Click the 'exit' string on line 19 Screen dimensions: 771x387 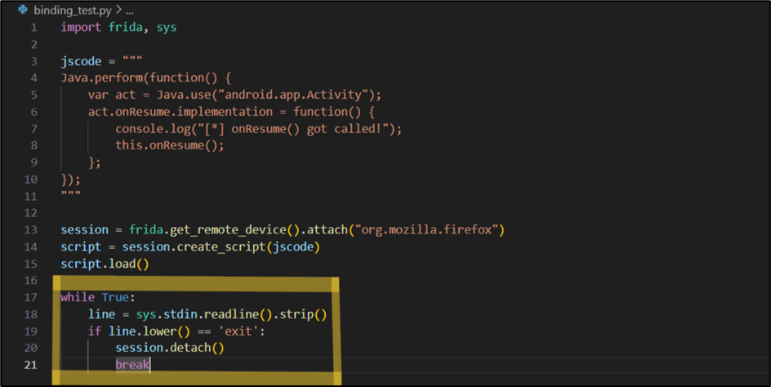tap(238, 331)
